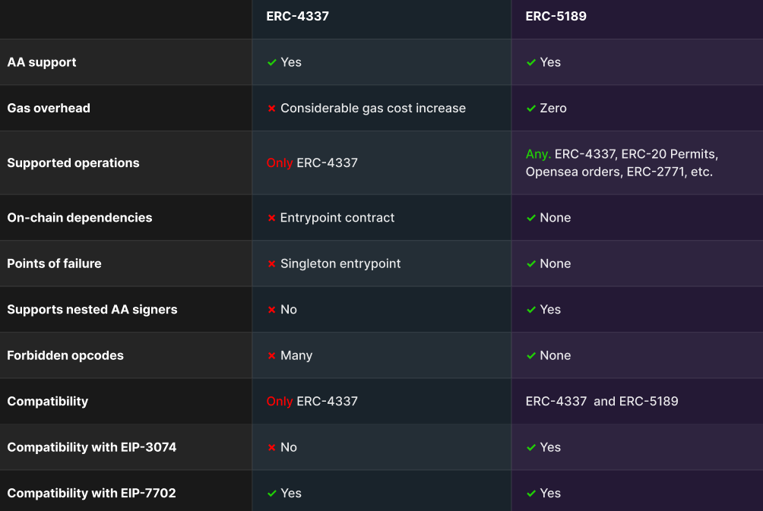Click the Compatibility row label

coord(48,401)
